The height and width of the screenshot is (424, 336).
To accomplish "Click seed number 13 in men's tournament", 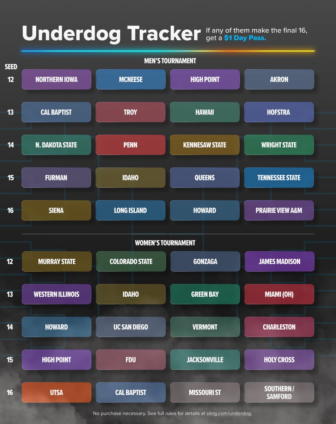I will [11, 112].
